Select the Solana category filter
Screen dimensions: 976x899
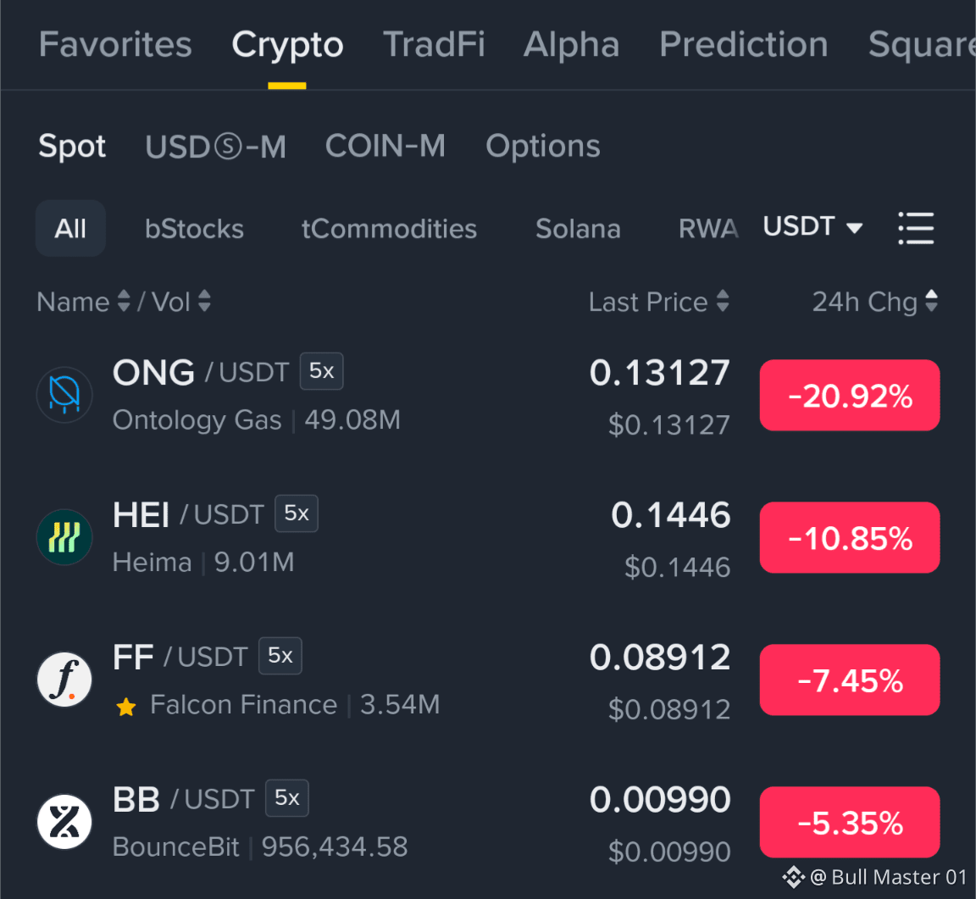(x=579, y=229)
